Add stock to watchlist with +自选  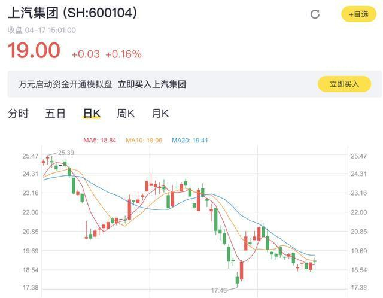click(x=358, y=14)
